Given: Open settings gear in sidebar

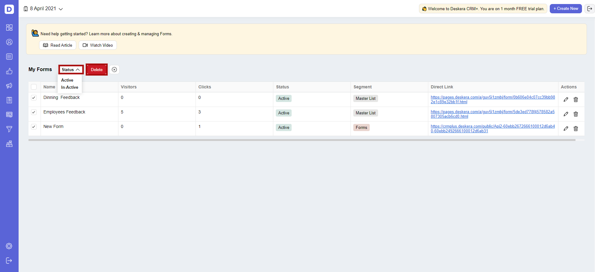Looking at the screenshot, I should (x=9, y=246).
